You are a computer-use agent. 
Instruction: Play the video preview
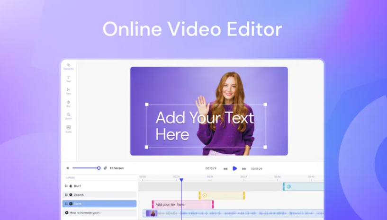pyautogui.click(x=235, y=168)
